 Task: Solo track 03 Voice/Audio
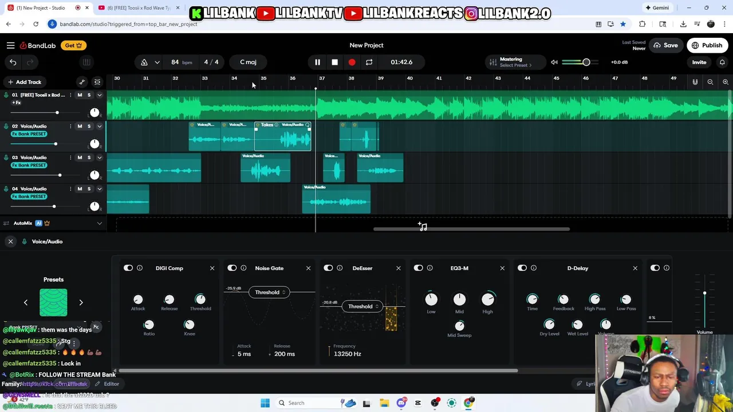coord(89,157)
